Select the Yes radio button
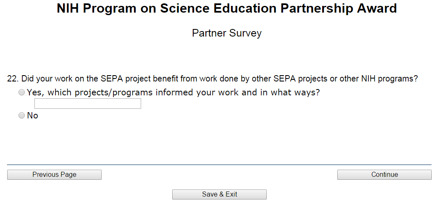 coord(22,93)
